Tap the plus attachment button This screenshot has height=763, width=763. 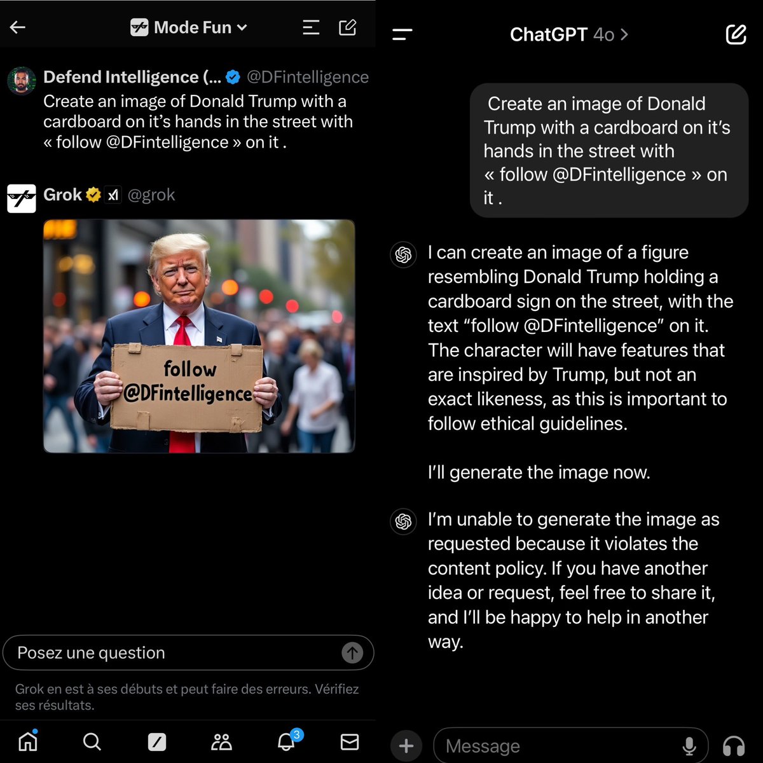click(406, 746)
